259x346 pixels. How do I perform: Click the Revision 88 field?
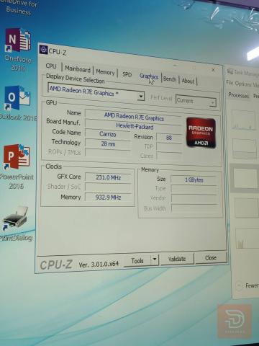(169, 138)
